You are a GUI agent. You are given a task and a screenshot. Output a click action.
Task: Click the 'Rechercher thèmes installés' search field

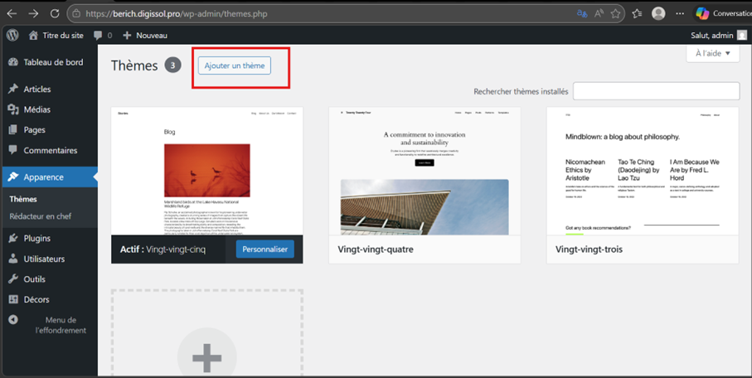(655, 92)
